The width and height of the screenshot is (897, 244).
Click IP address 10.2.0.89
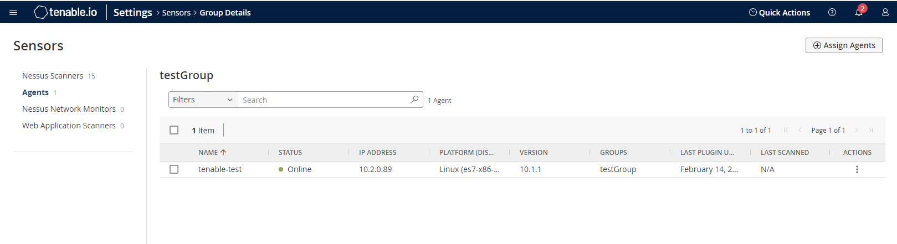(x=375, y=169)
